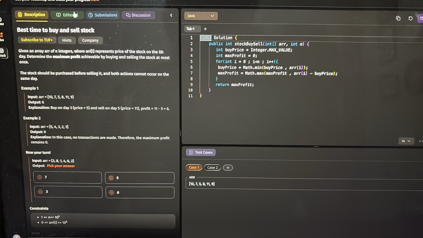Click the Plus icon in sidebar

click(1, 37)
